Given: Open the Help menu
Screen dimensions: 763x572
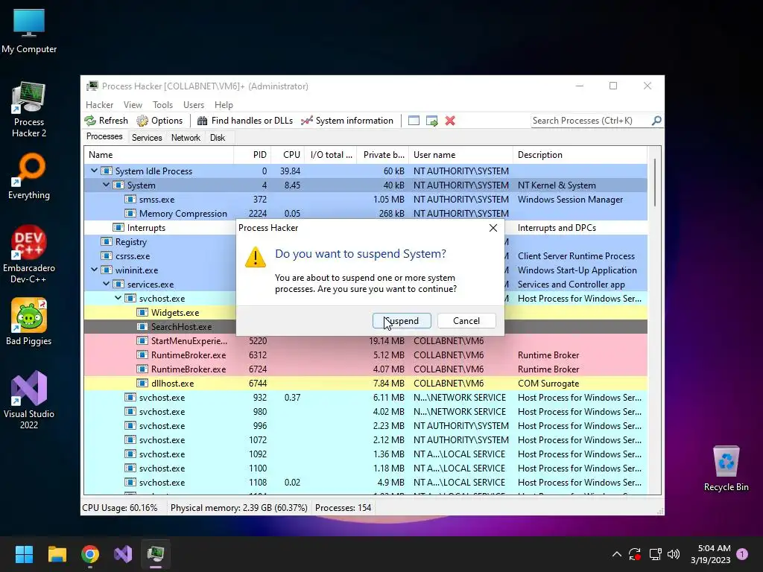Looking at the screenshot, I should [x=224, y=104].
